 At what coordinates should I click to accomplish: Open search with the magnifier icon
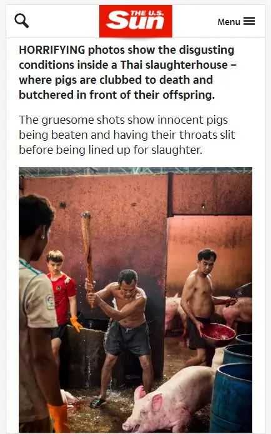click(22, 21)
